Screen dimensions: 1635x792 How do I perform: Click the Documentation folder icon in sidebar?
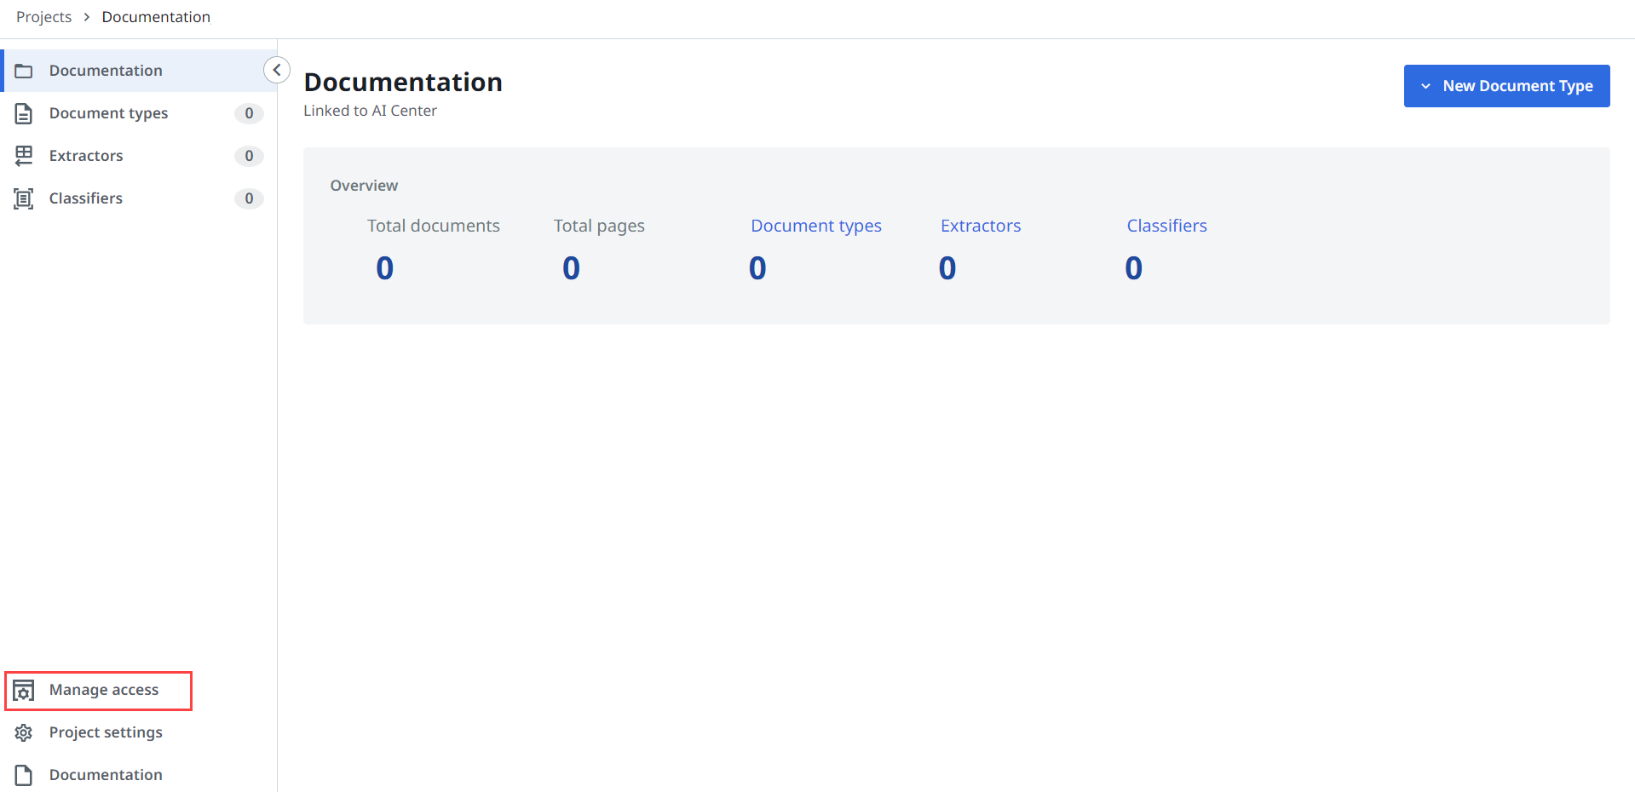pos(24,71)
